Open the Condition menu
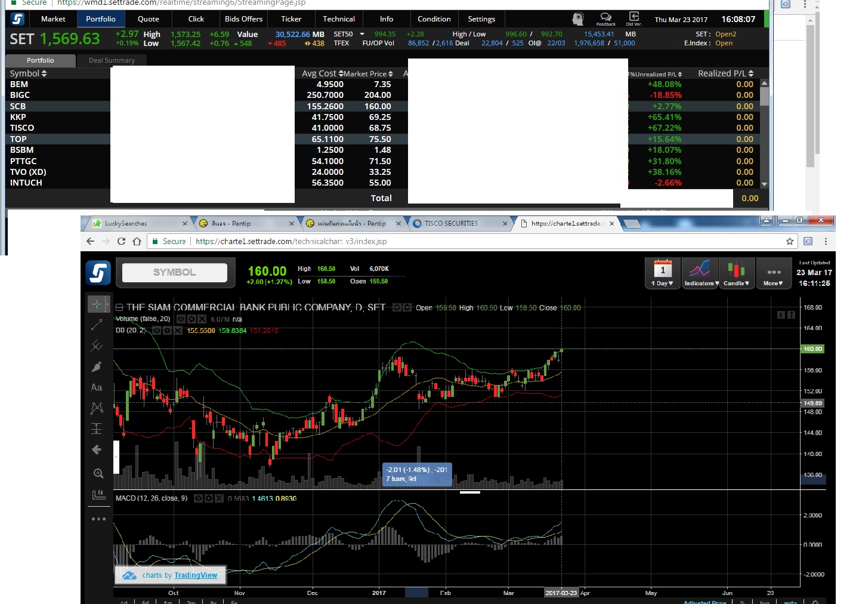 click(434, 19)
